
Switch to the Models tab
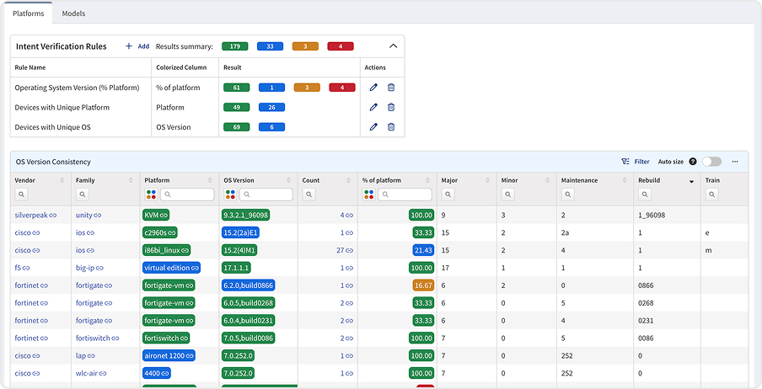(x=73, y=13)
